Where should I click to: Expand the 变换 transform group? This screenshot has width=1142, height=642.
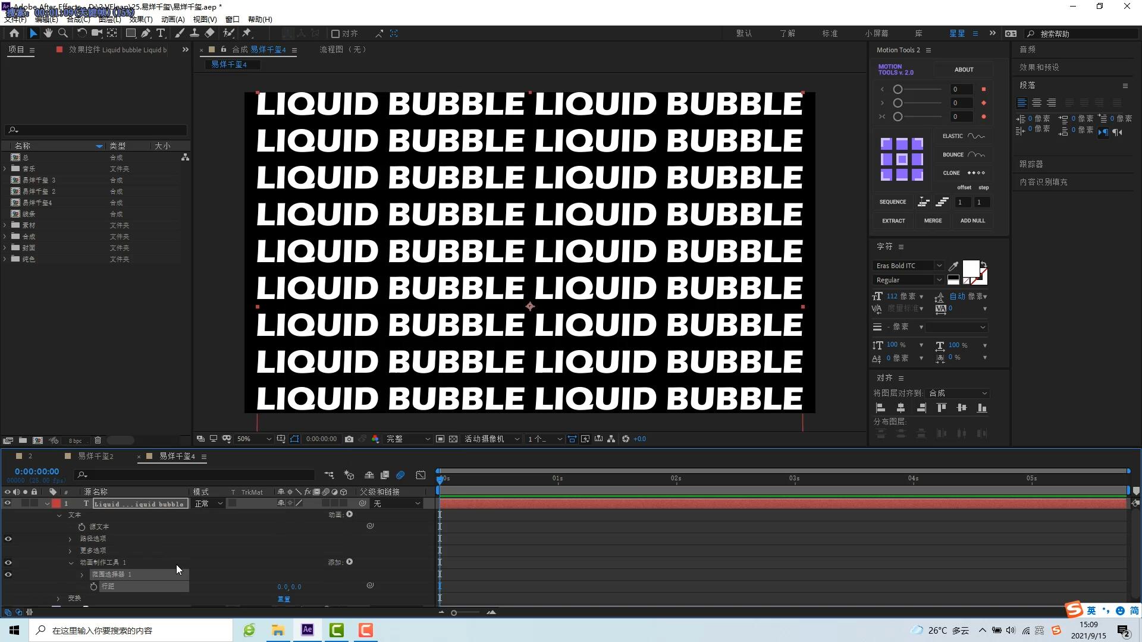(x=58, y=599)
